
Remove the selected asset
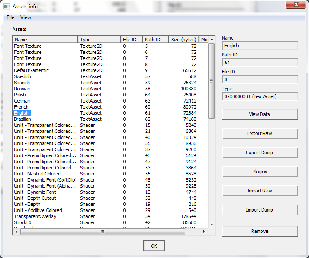[259, 231]
